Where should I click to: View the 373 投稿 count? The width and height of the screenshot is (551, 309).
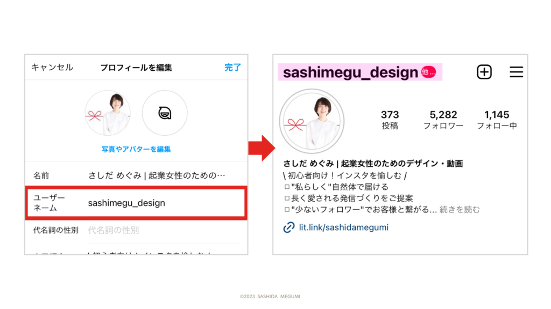(x=390, y=120)
